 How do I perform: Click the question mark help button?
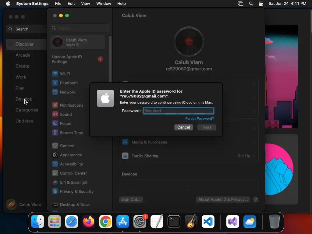[x=256, y=200]
